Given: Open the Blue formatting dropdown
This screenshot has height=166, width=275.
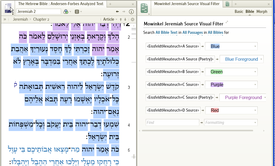Looking at the screenshot, I should [x=231, y=46].
